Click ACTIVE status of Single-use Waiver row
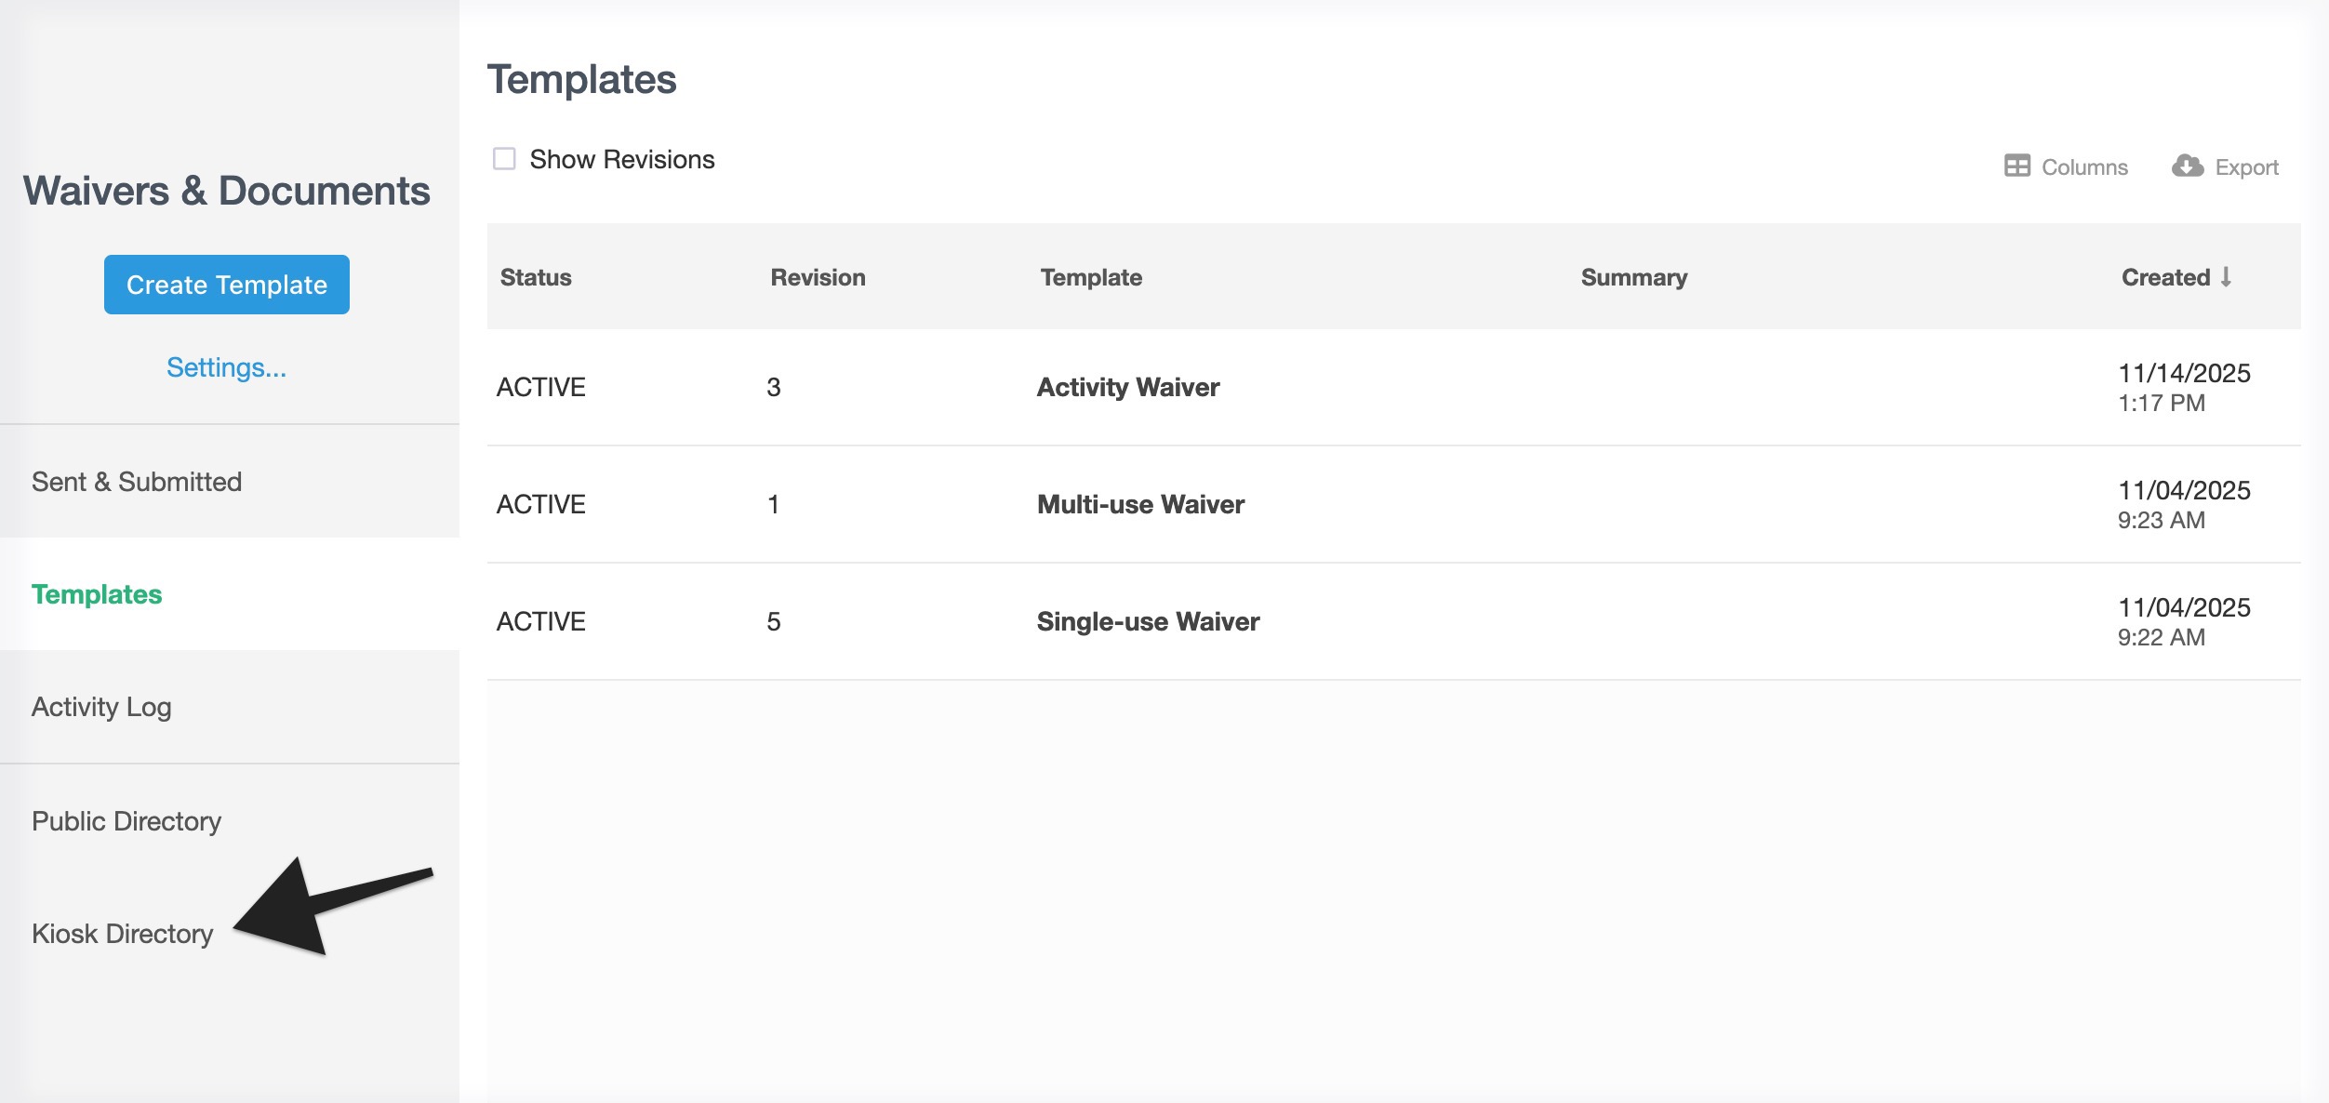This screenshot has height=1103, width=2329. pos(541,621)
